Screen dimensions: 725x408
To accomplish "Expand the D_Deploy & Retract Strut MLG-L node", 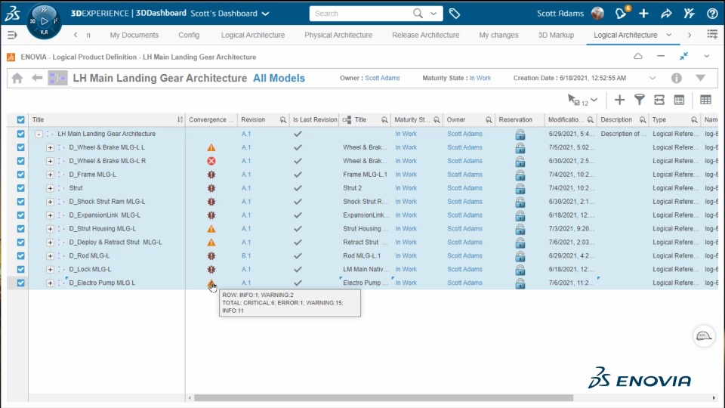I will point(50,243).
